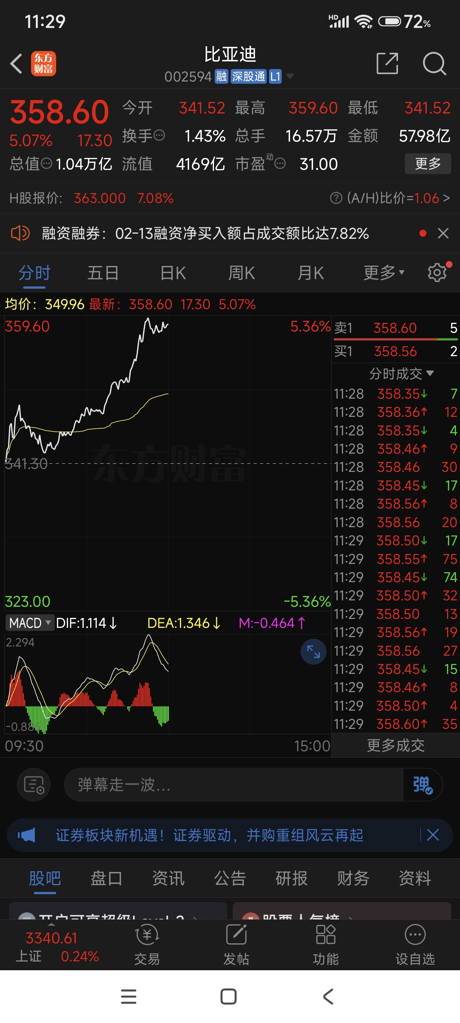
Task: Open the 融资融券 news notice
Action: coord(205,233)
